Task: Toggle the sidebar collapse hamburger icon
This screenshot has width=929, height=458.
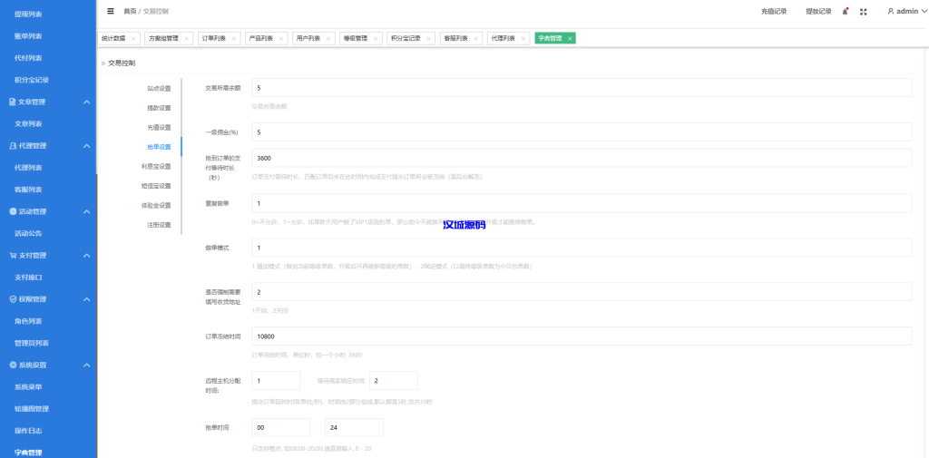Action: pos(111,11)
